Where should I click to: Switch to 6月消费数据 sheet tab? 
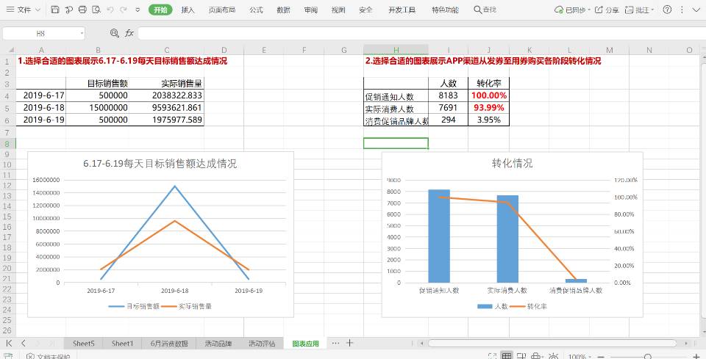(169, 344)
